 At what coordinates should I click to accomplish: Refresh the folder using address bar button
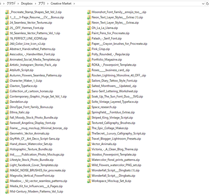(207, 4)
